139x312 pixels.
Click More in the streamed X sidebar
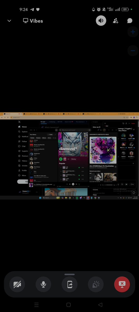pos(22,175)
